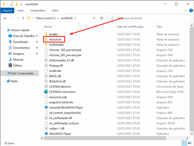
Task: Click worldvds breadcrumb in address bar
Action: [67, 18]
